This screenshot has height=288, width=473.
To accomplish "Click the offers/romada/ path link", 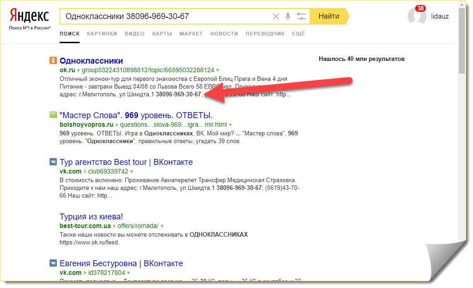I will (138, 226).
